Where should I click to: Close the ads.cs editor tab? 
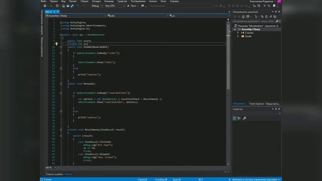point(58,12)
